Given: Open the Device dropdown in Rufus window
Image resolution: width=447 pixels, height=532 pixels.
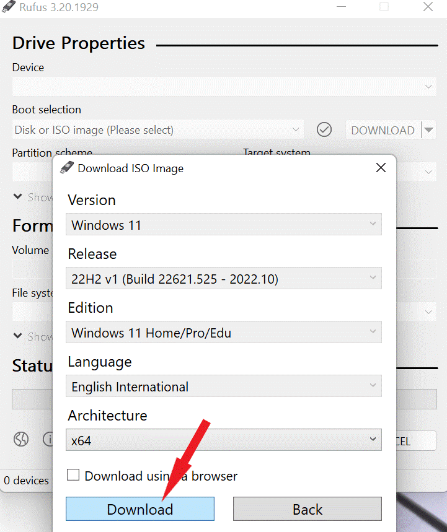Looking at the screenshot, I should pyautogui.click(x=224, y=87).
